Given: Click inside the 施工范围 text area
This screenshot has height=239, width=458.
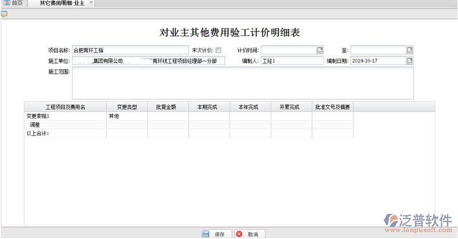Looking at the screenshot, I should point(242,83).
